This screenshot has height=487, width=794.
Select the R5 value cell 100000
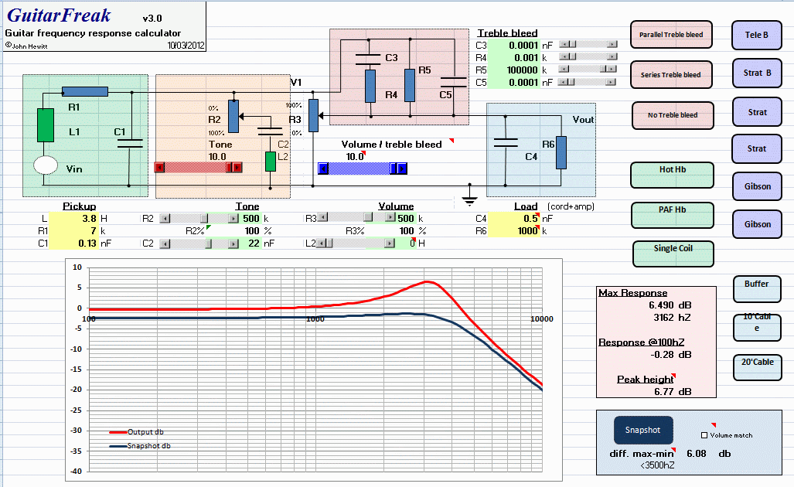pyautogui.click(x=514, y=70)
